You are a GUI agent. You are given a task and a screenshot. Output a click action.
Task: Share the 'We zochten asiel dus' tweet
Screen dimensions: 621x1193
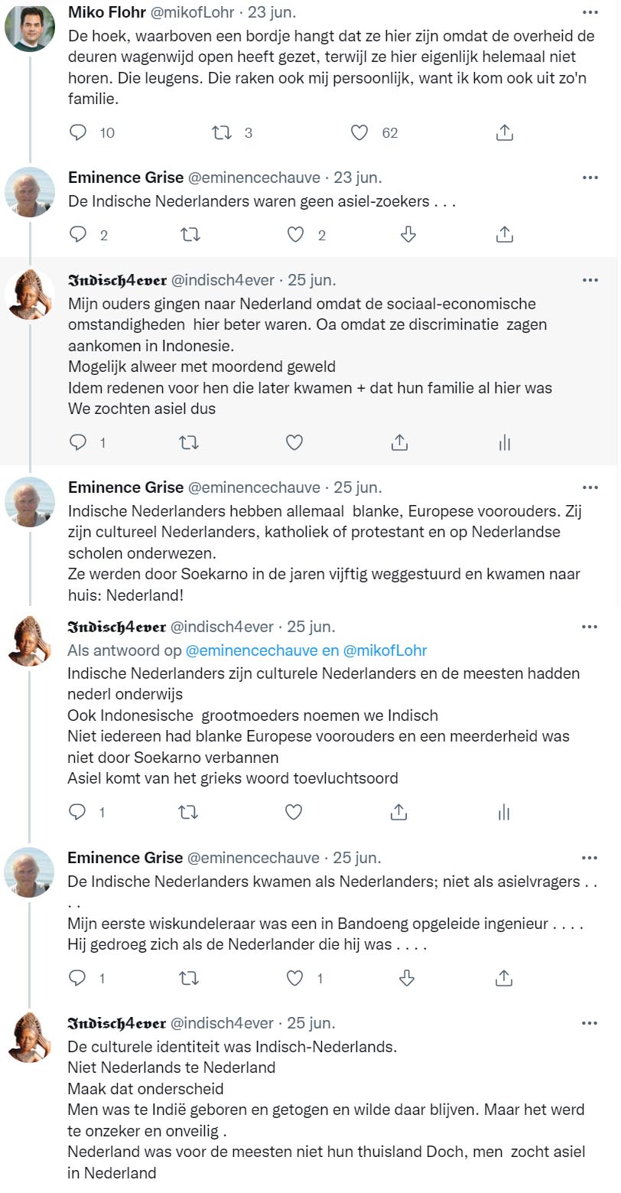click(x=398, y=442)
